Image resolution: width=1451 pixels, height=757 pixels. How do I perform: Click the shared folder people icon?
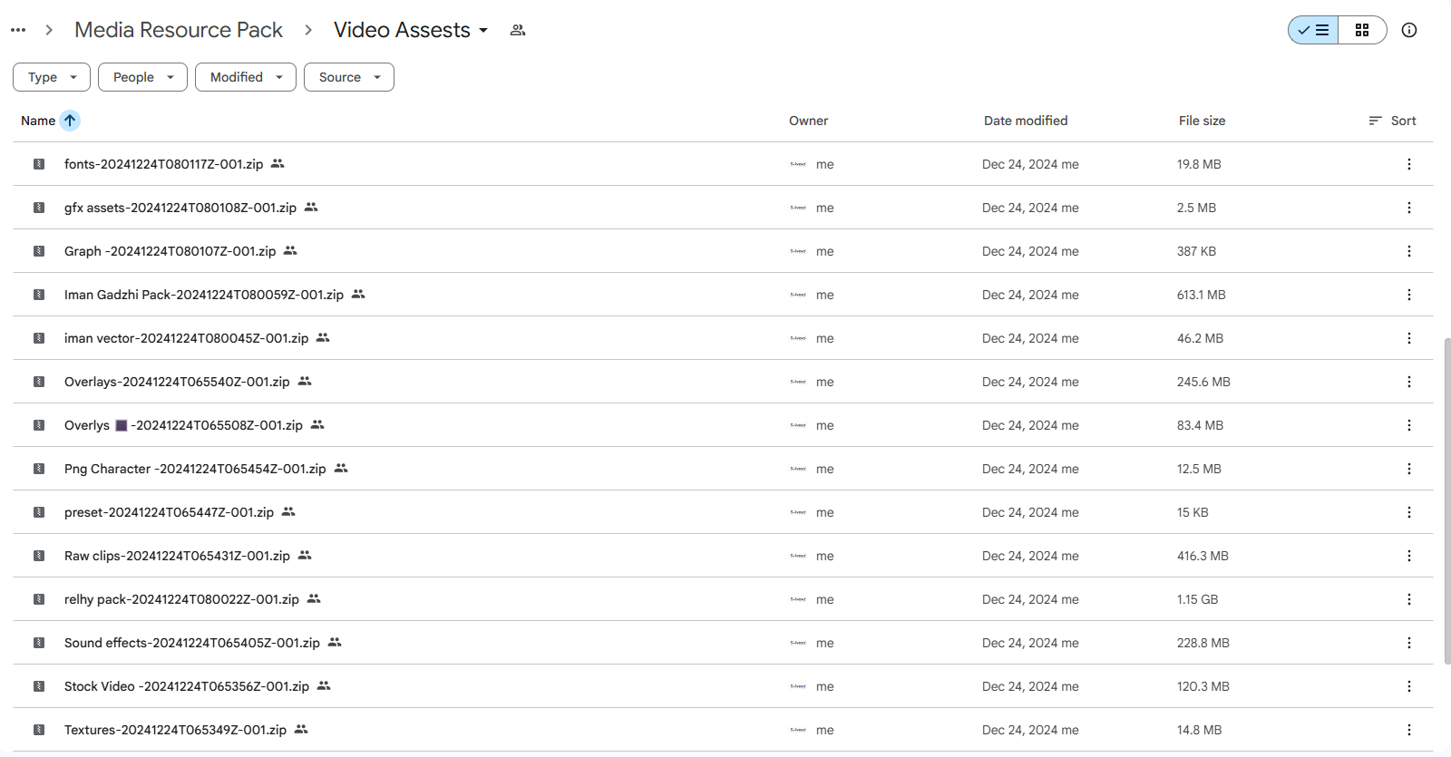518,30
